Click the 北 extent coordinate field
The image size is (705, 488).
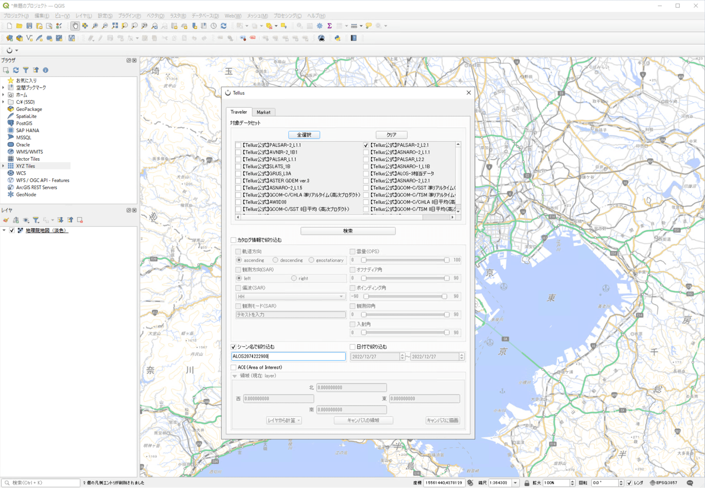352,388
